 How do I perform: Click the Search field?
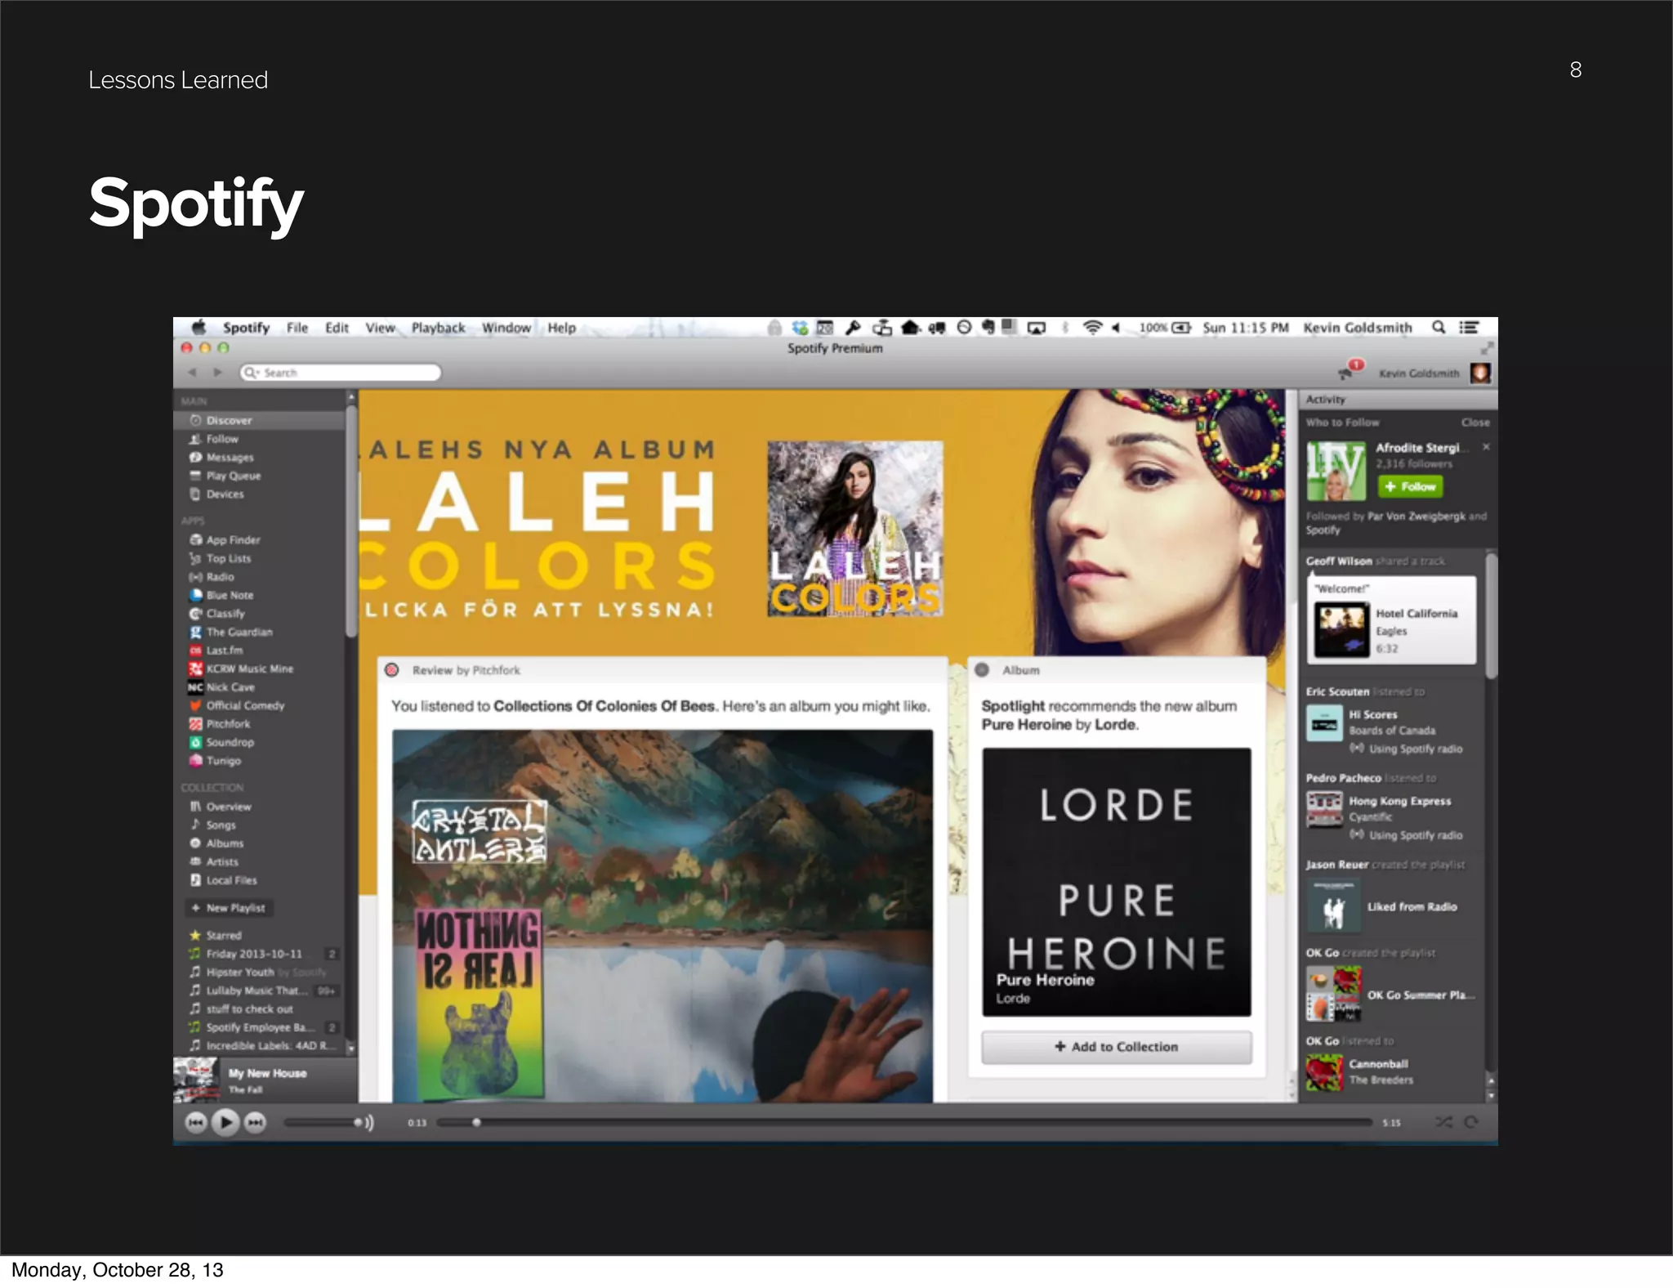[341, 373]
